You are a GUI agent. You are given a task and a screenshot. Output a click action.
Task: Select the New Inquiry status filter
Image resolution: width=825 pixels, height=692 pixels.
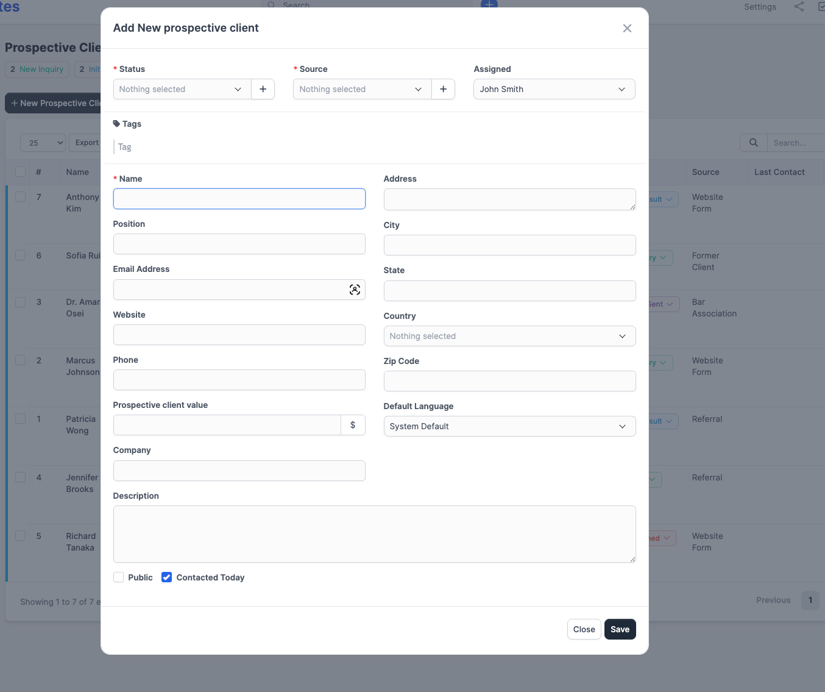(38, 69)
